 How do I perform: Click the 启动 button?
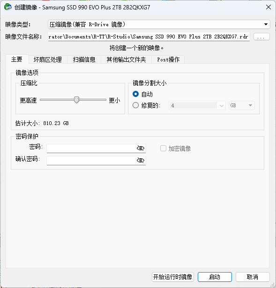click(215, 277)
